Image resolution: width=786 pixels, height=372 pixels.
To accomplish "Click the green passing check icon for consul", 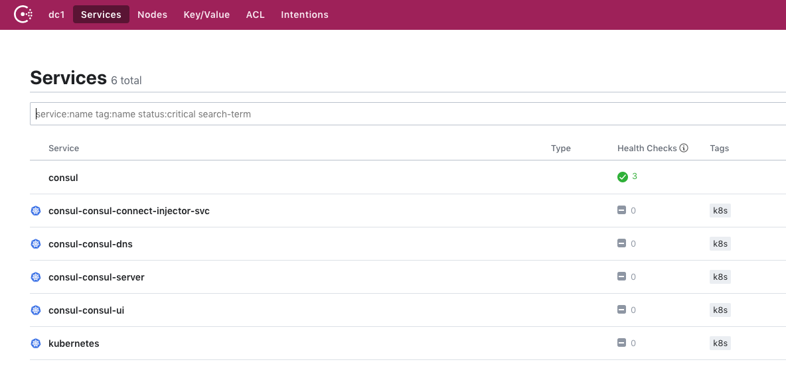I will 622,177.
